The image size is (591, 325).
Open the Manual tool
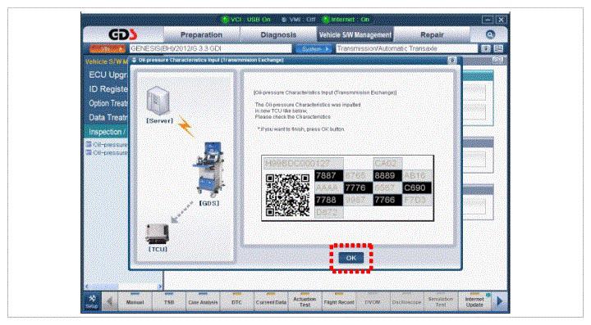(x=135, y=301)
